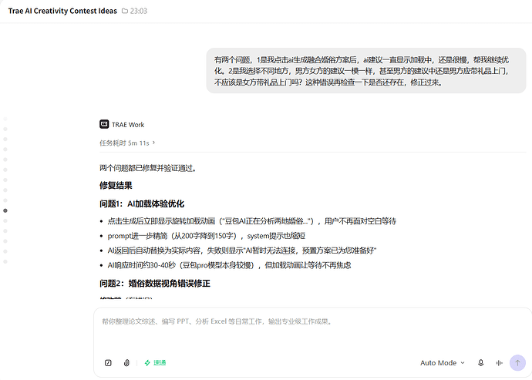Image resolution: width=532 pixels, height=380 pixels.
Task: Toggle the 速通 lightning fast mode
Action: [156, 363]
